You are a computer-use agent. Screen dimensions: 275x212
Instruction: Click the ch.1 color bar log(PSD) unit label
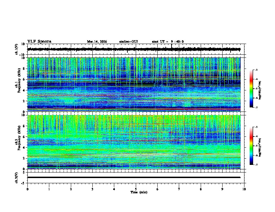pos(260,90)
